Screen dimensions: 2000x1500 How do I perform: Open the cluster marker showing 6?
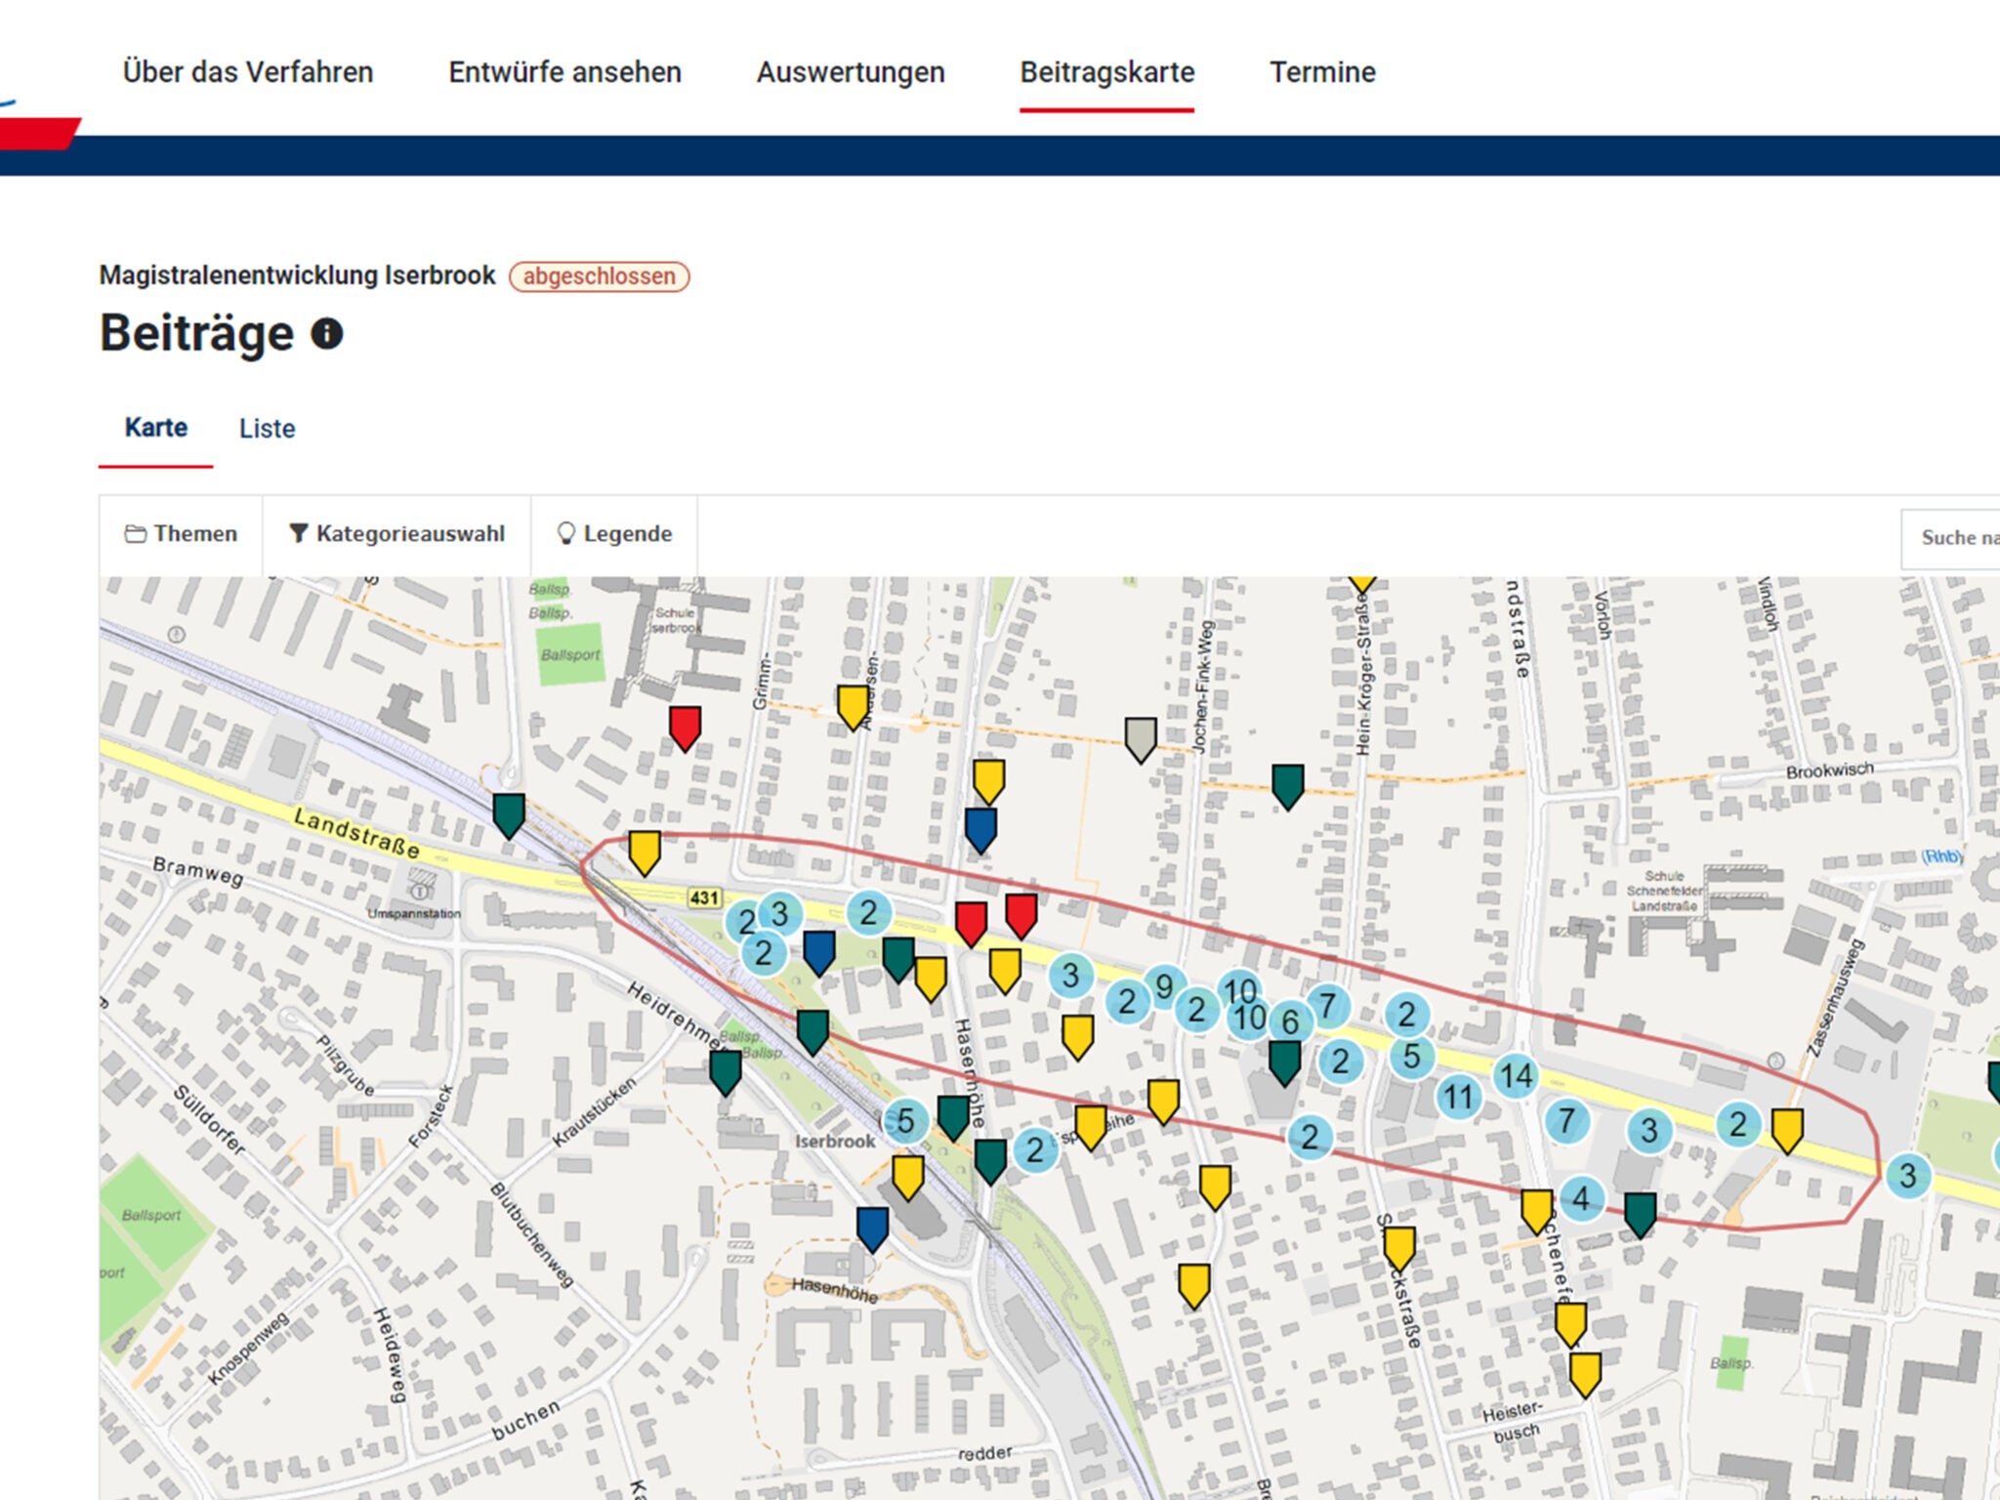(x=1290, y=1021)
